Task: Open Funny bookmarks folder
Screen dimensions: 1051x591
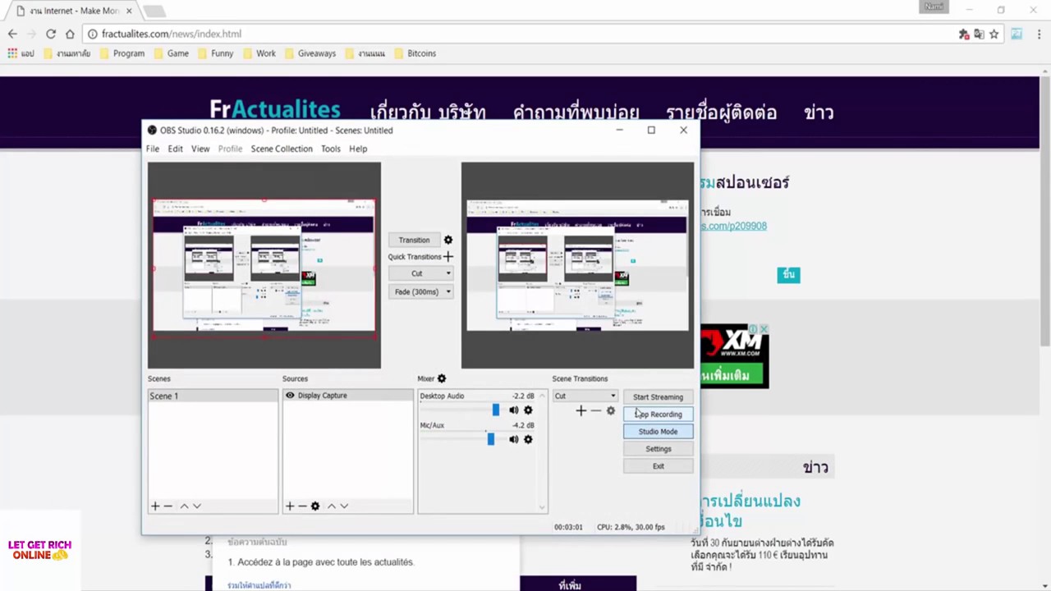Action: pyautogui.click(x=214, y=53)
